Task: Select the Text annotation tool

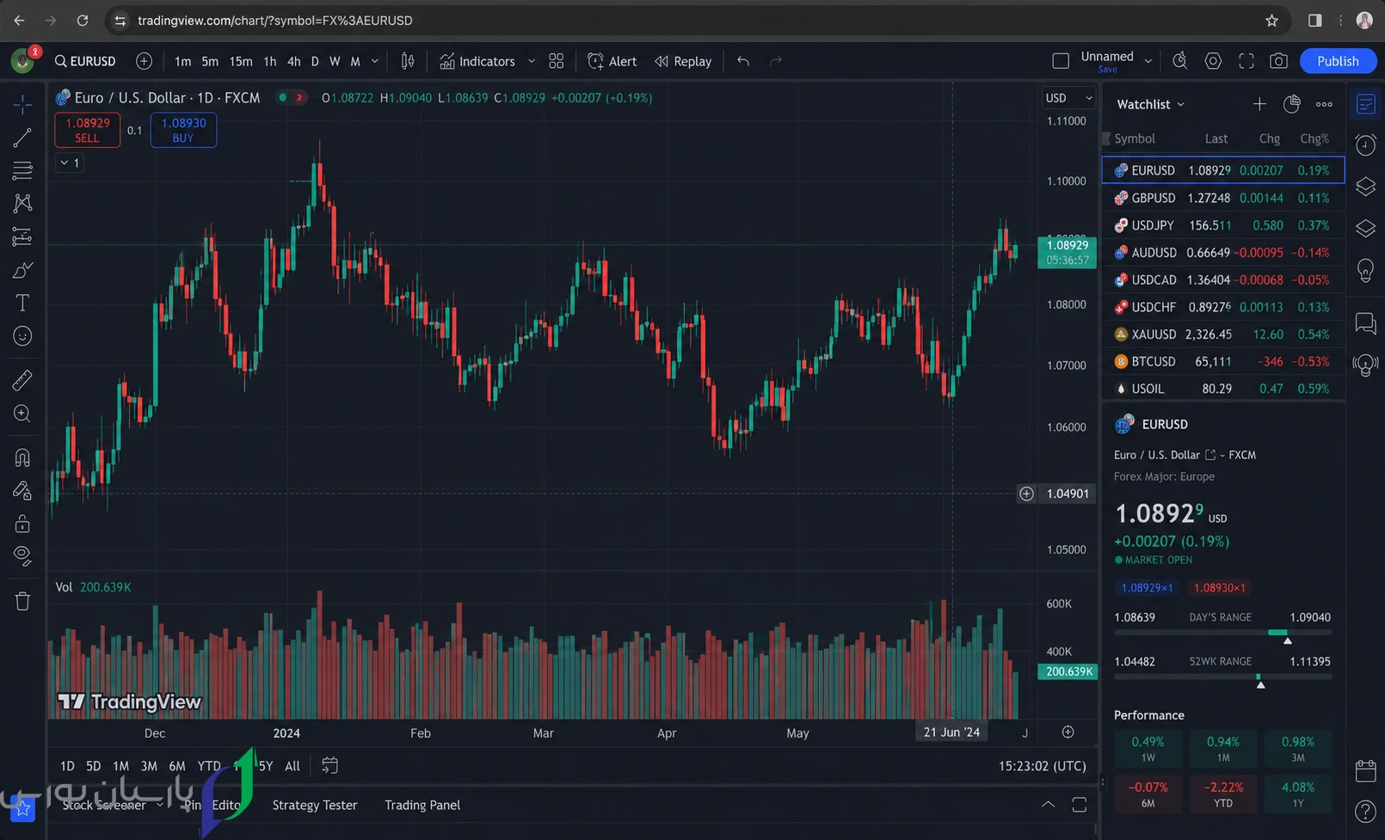Action: (x=22, y=303)
